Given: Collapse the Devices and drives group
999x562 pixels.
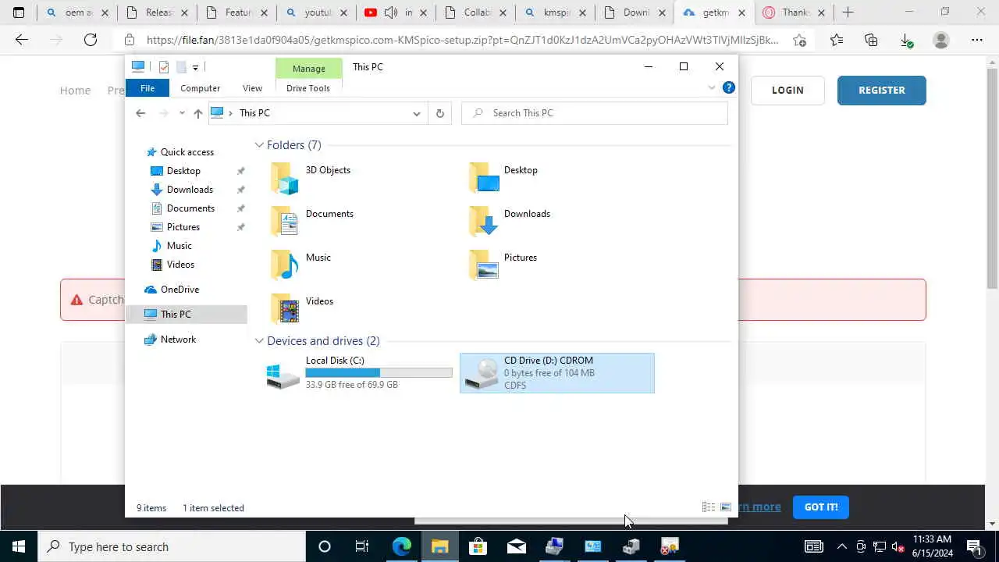Looking at the screenshot, I should coord(259,341).
